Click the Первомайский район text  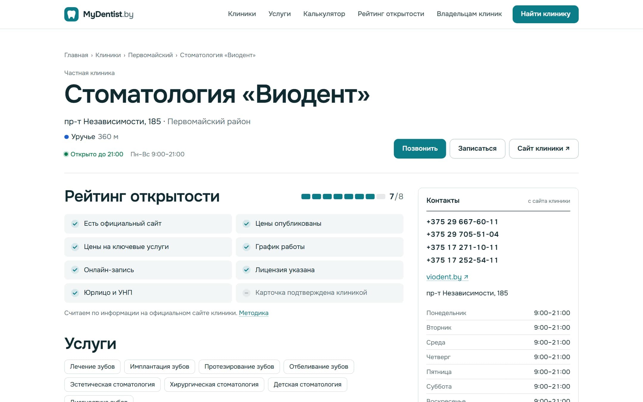coord(209,121)
